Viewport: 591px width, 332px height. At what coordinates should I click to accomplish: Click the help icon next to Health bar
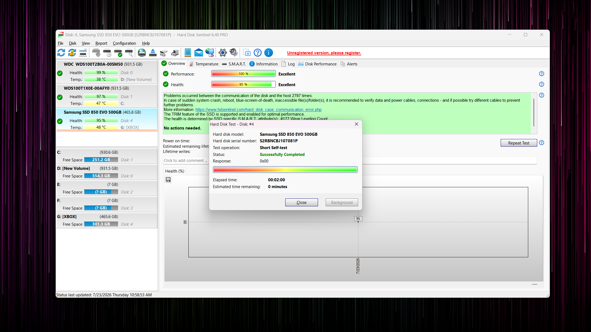pyautogui.click(x=542, y=84)
